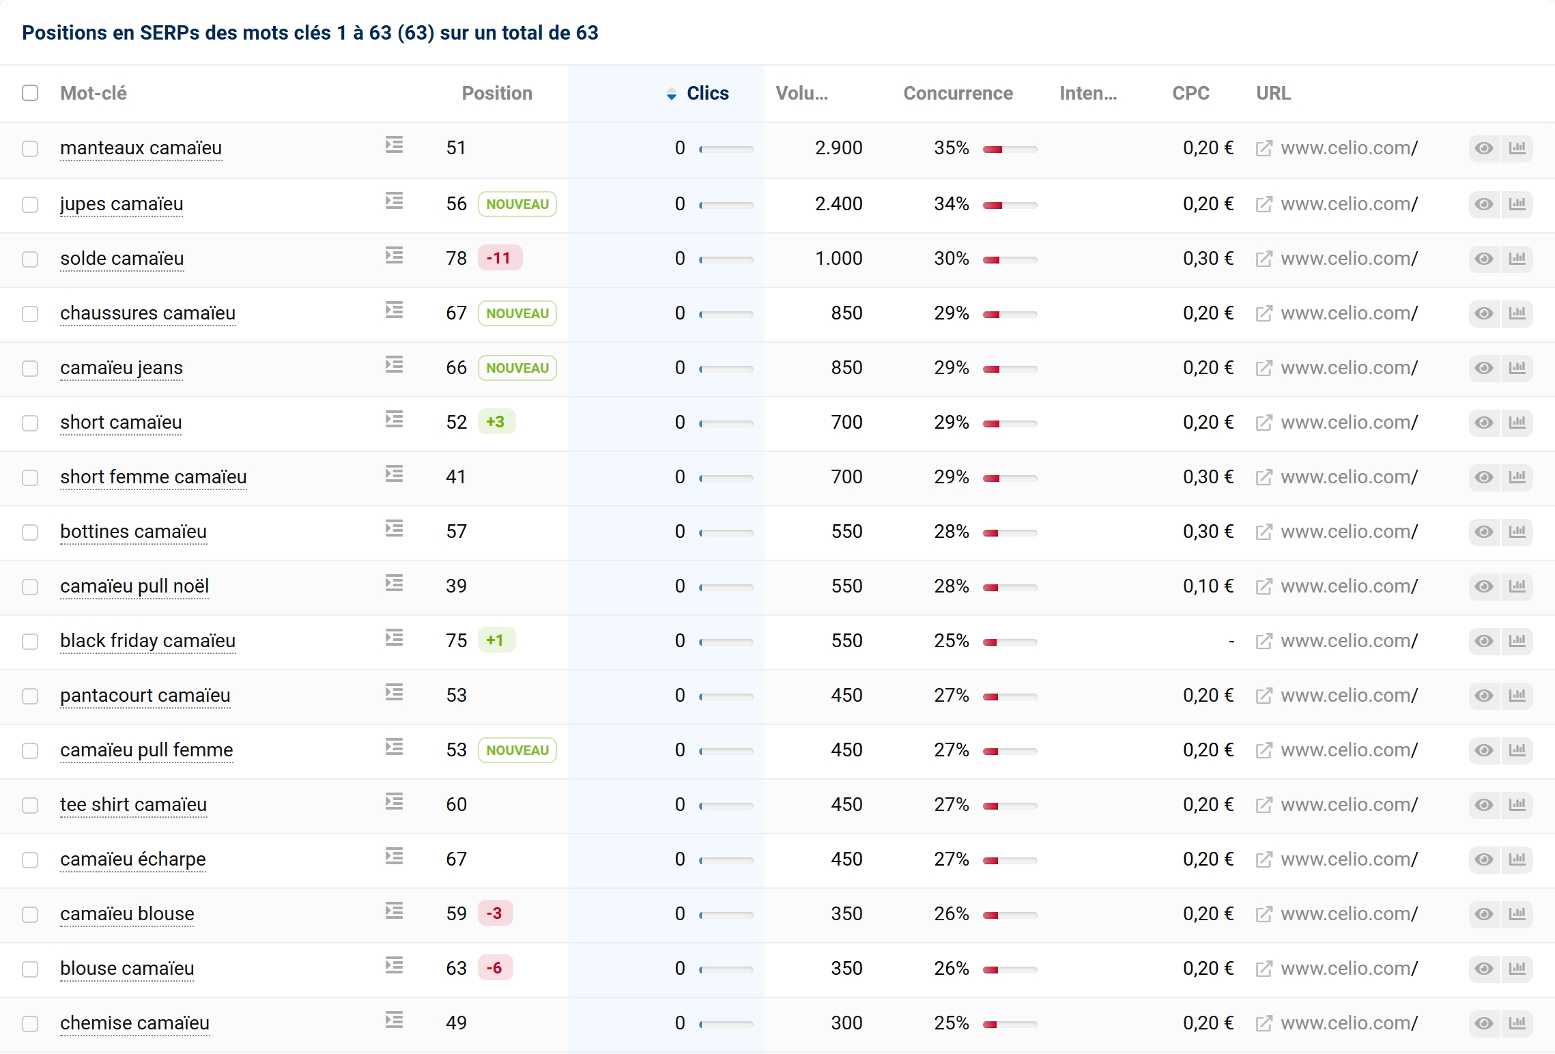Check the short femme camaïeu row checkbox

pyautogui.click(x=30, y=478)
